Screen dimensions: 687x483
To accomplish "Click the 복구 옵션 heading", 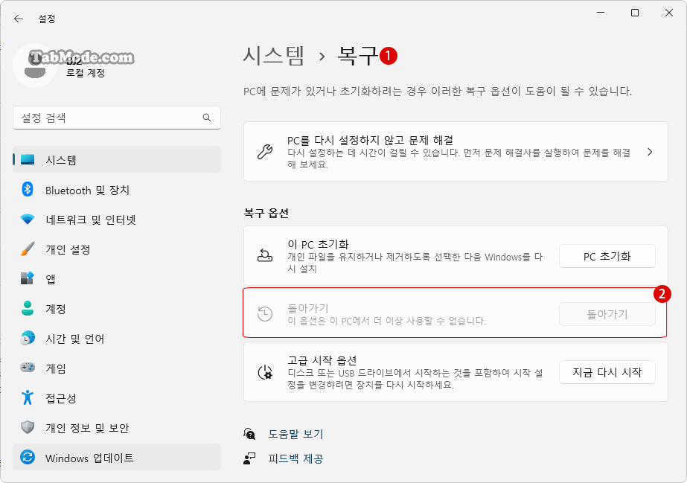I will click(266, 214).
